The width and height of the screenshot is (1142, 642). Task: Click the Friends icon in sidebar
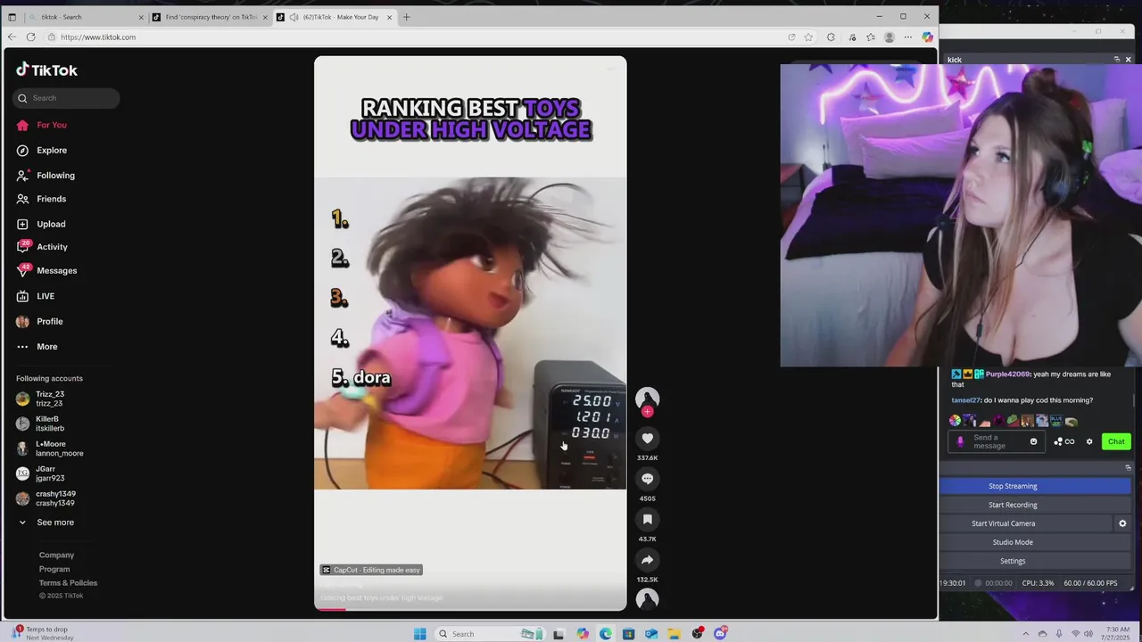pos(22,199)
